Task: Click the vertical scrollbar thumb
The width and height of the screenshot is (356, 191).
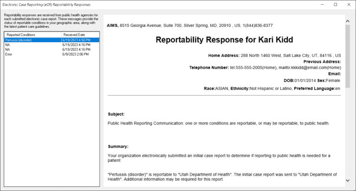Action: pos(348,56)
